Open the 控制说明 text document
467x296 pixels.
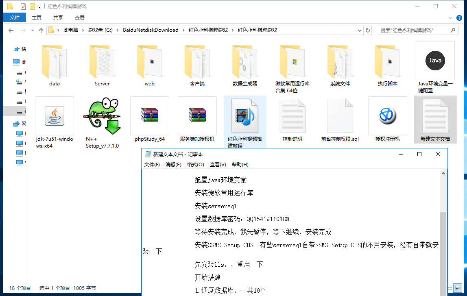[x=292, y=116]
